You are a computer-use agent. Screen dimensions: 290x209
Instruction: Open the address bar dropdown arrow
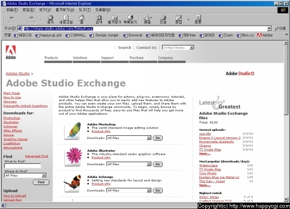click(269, 28)
